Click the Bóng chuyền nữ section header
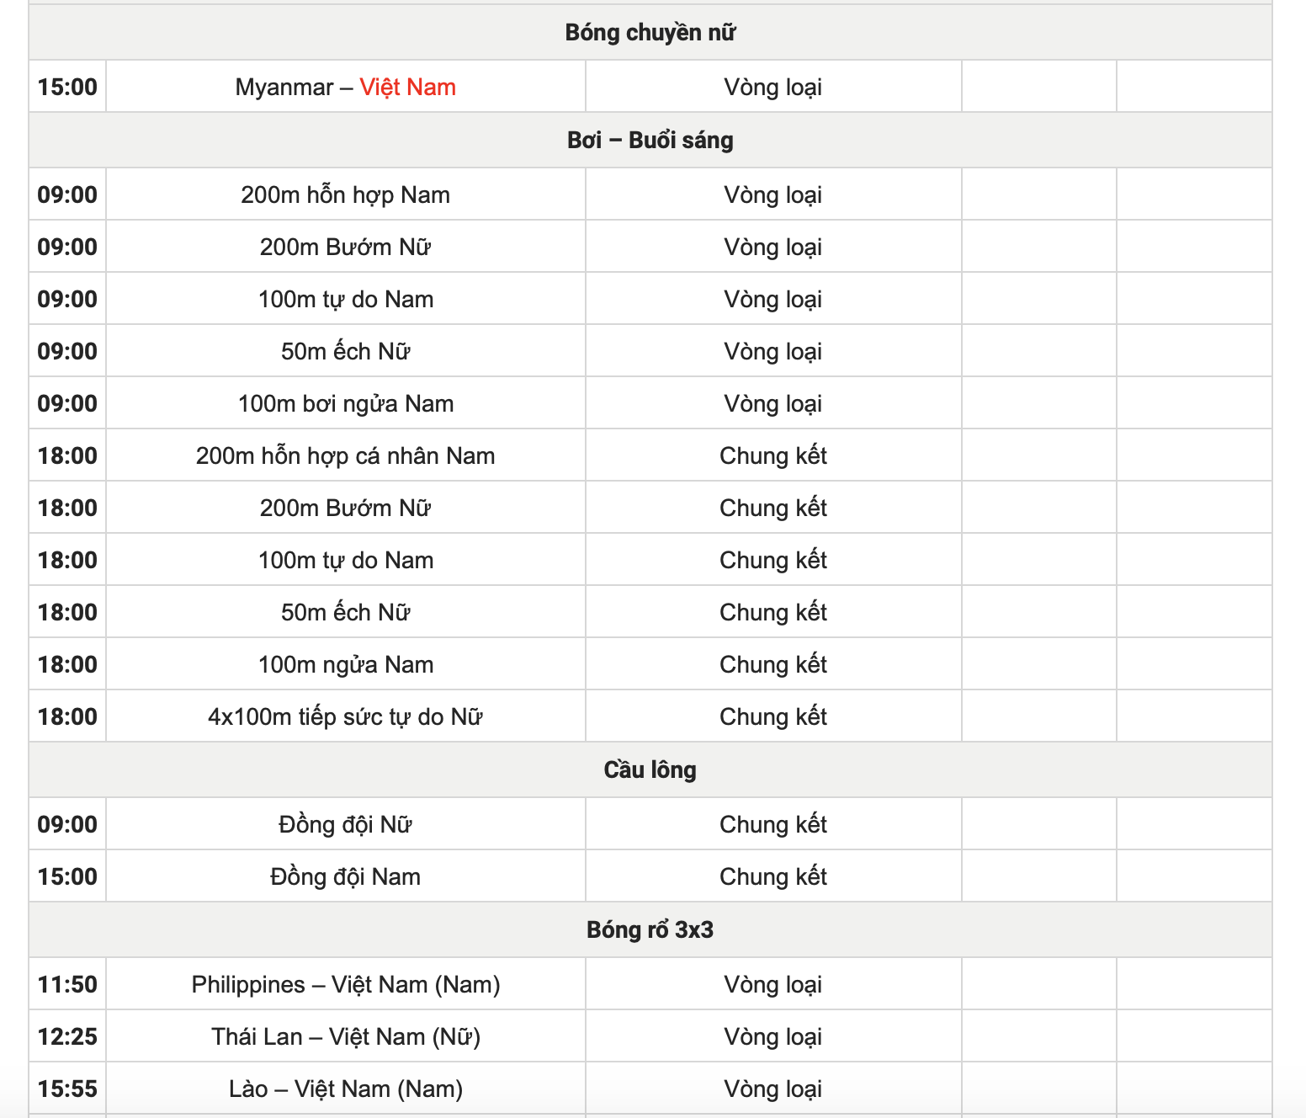The width and height of the screenshot is (1306, 1118). 650,33
